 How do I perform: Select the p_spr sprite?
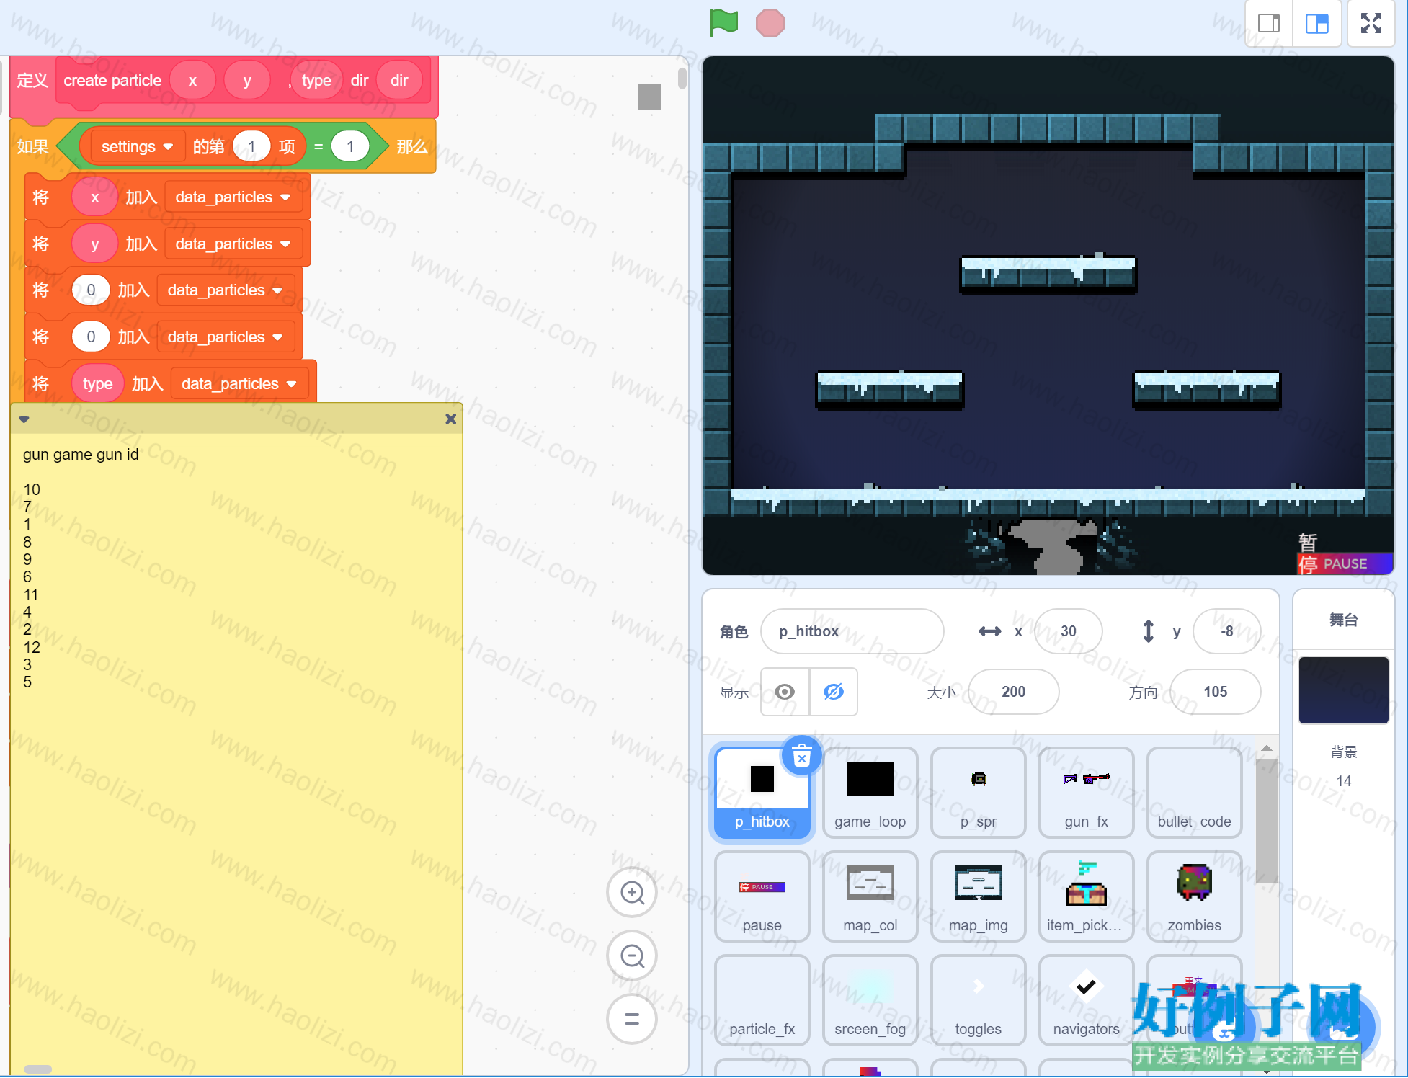978,792
